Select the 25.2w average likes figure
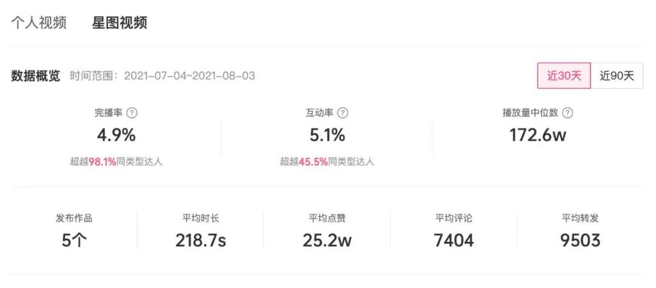 tap(327, 240)
